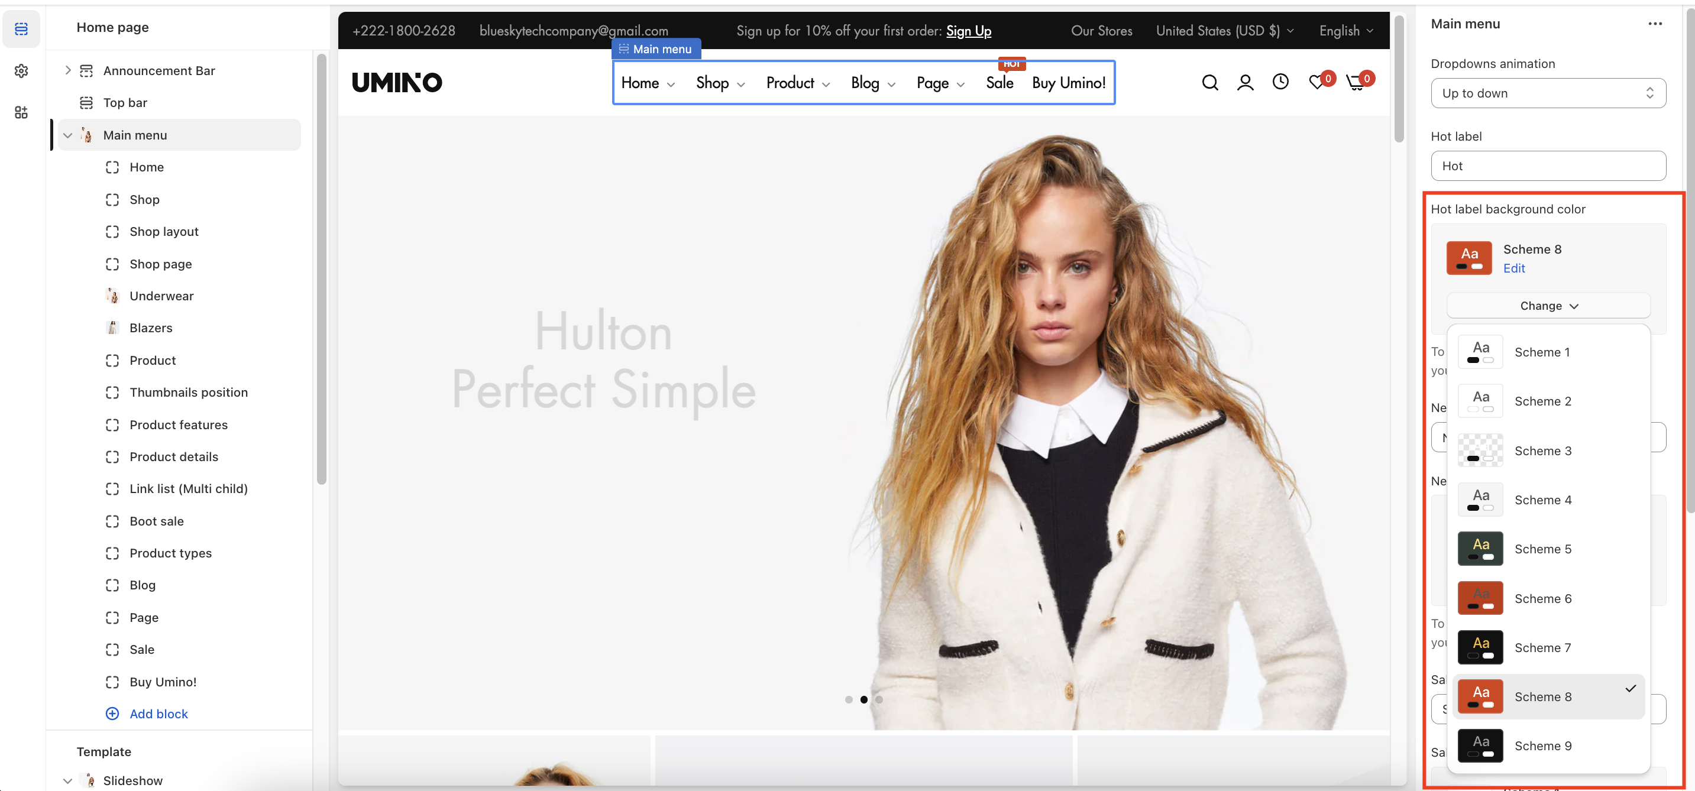
Task: Open Dropdowns animation select box
Action: pos(1548,93)
